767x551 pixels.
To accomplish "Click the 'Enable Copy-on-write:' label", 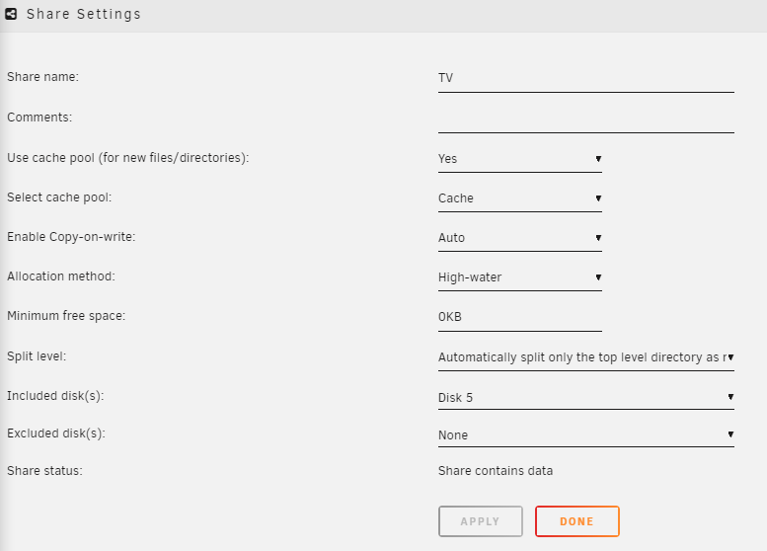I will coord(71,237).
